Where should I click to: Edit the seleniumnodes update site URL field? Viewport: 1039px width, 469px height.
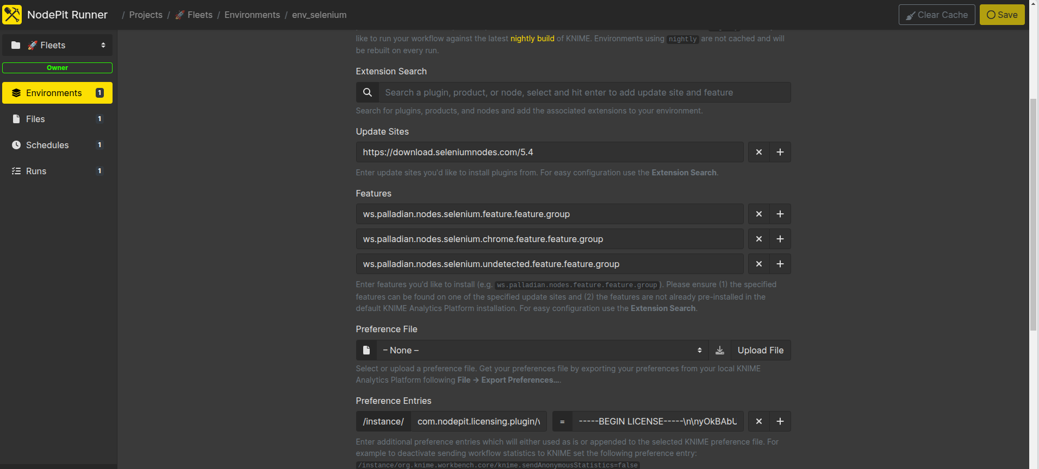click(x=550, y=152)
